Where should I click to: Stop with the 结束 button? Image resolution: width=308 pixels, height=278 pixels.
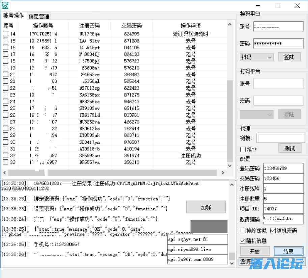(288, 251)
